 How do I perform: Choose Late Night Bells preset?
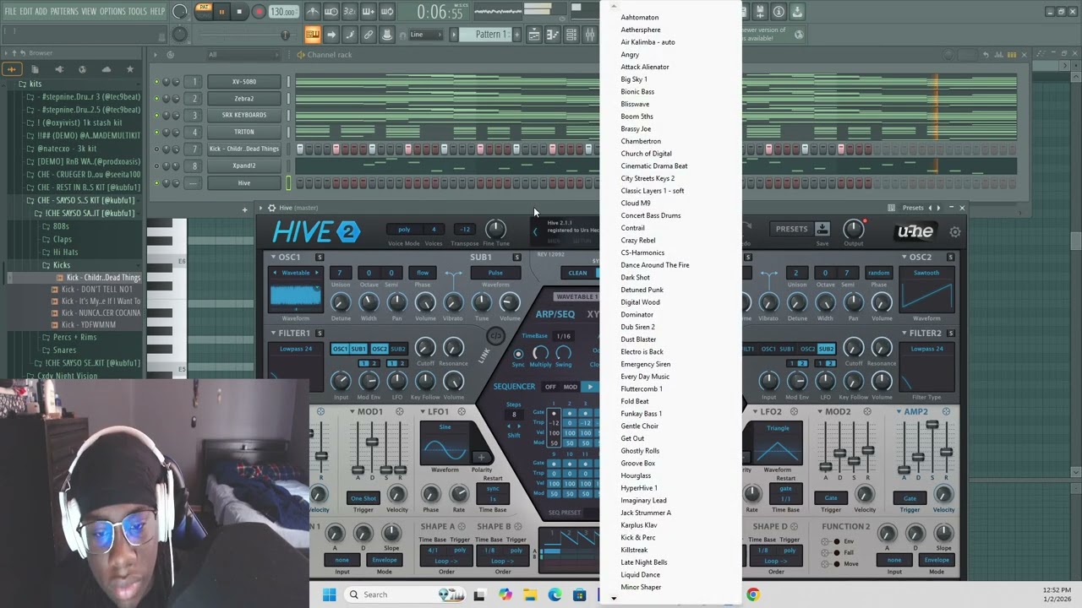(643, 562)
